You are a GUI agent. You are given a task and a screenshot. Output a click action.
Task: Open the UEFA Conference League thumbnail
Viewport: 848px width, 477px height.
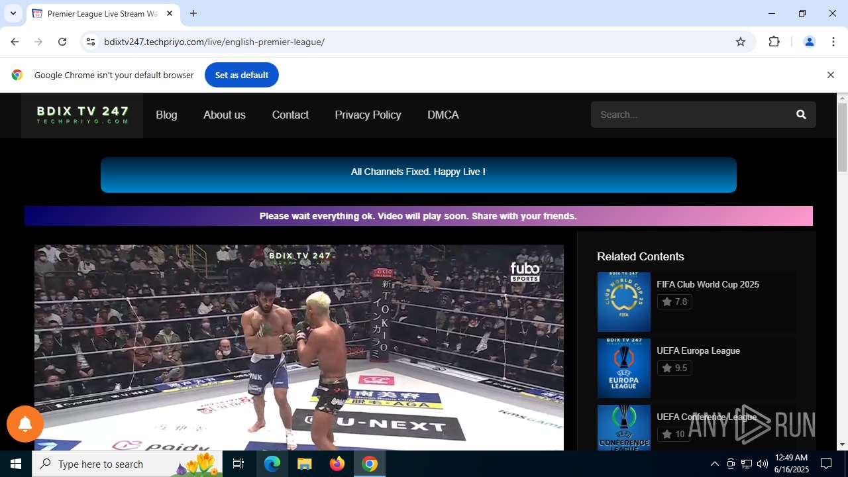[623, 428]
